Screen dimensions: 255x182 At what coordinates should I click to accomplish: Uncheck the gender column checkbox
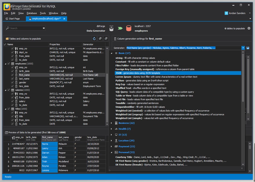(12, 82)
